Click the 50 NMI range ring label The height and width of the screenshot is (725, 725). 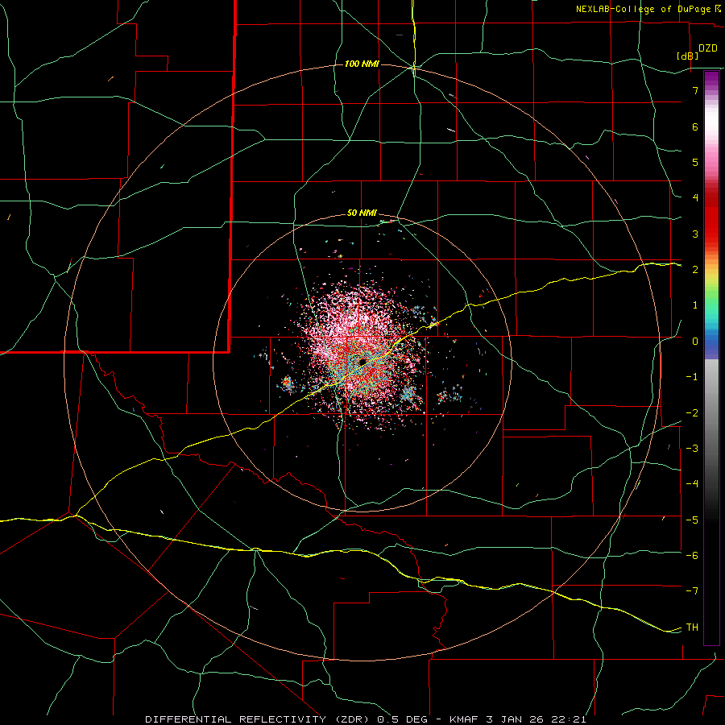click(362, 213)
